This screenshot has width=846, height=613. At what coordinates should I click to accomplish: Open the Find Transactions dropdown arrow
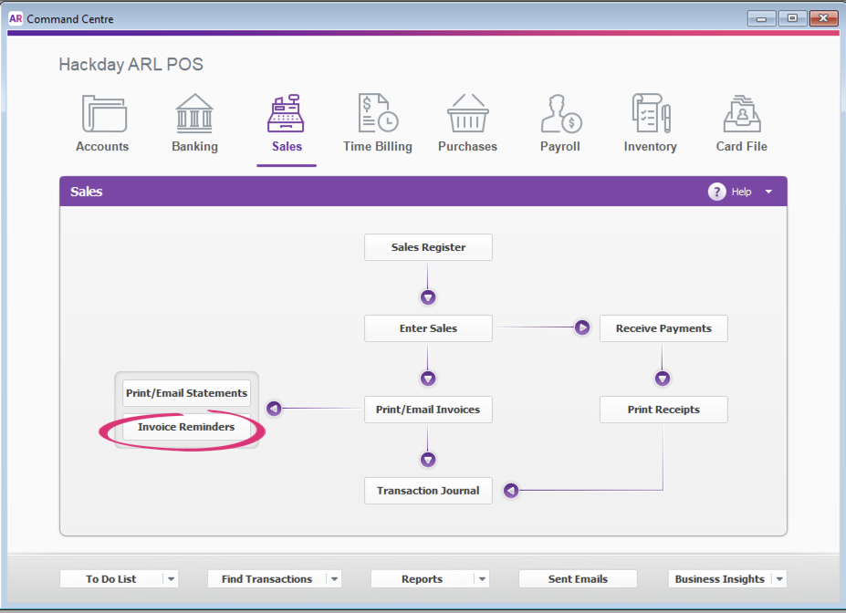pos(334,579)
